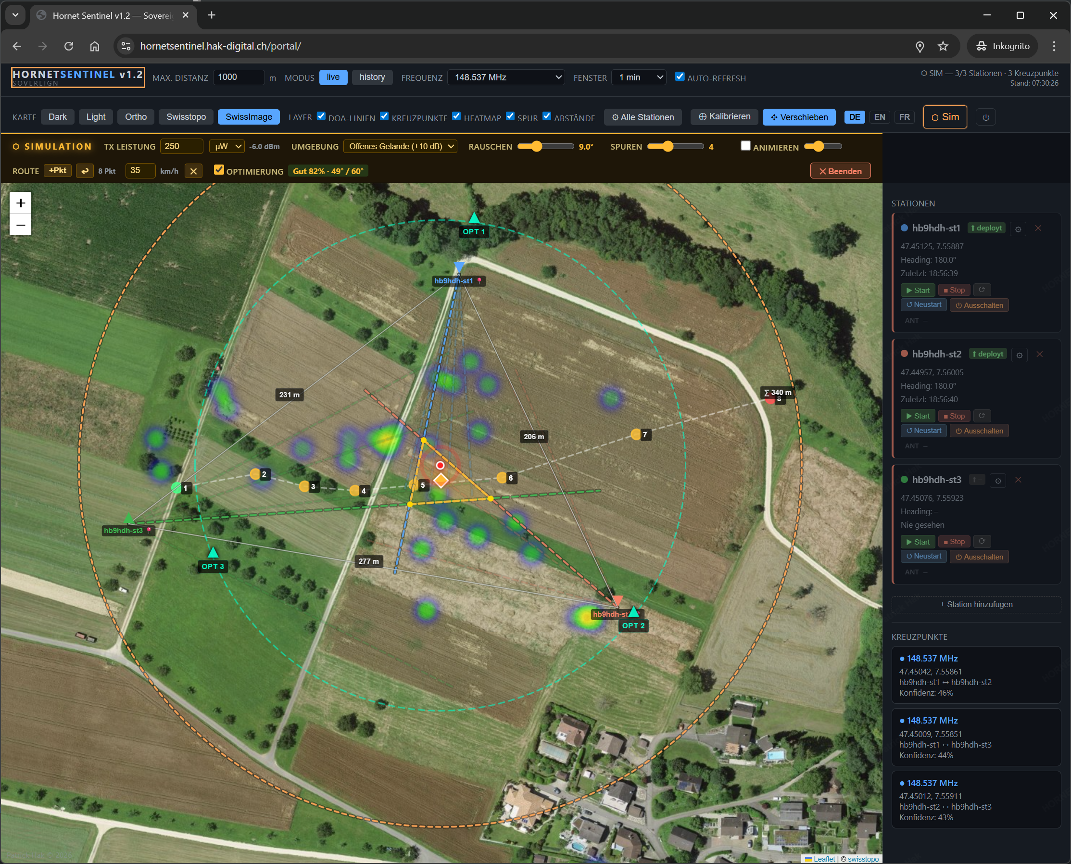
Task: Click the Kalibrieren button
Action: (724, 117)
